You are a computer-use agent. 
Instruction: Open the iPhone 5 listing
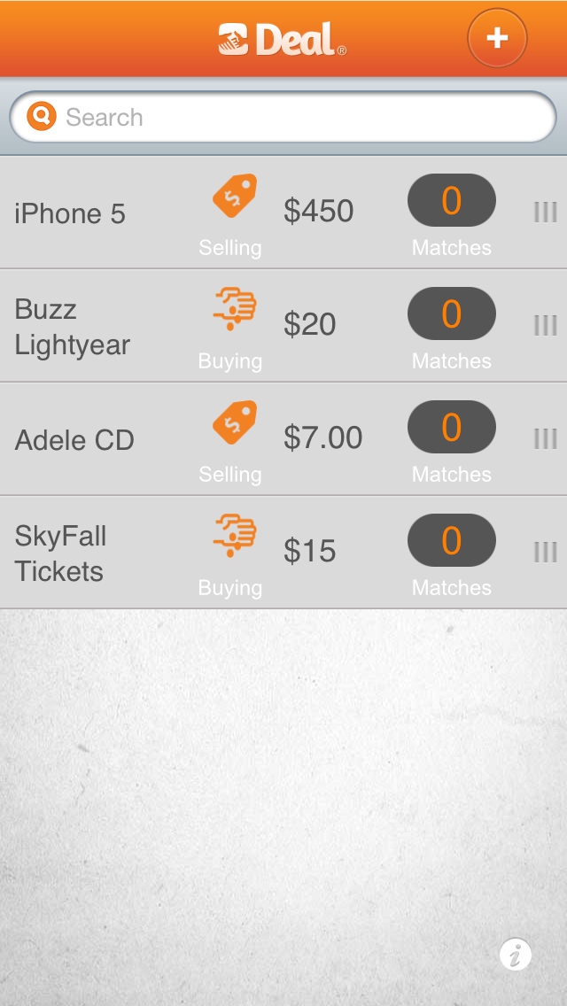70,213
